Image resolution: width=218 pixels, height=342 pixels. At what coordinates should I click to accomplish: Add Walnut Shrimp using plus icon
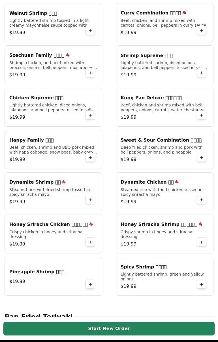click(90, 31)
